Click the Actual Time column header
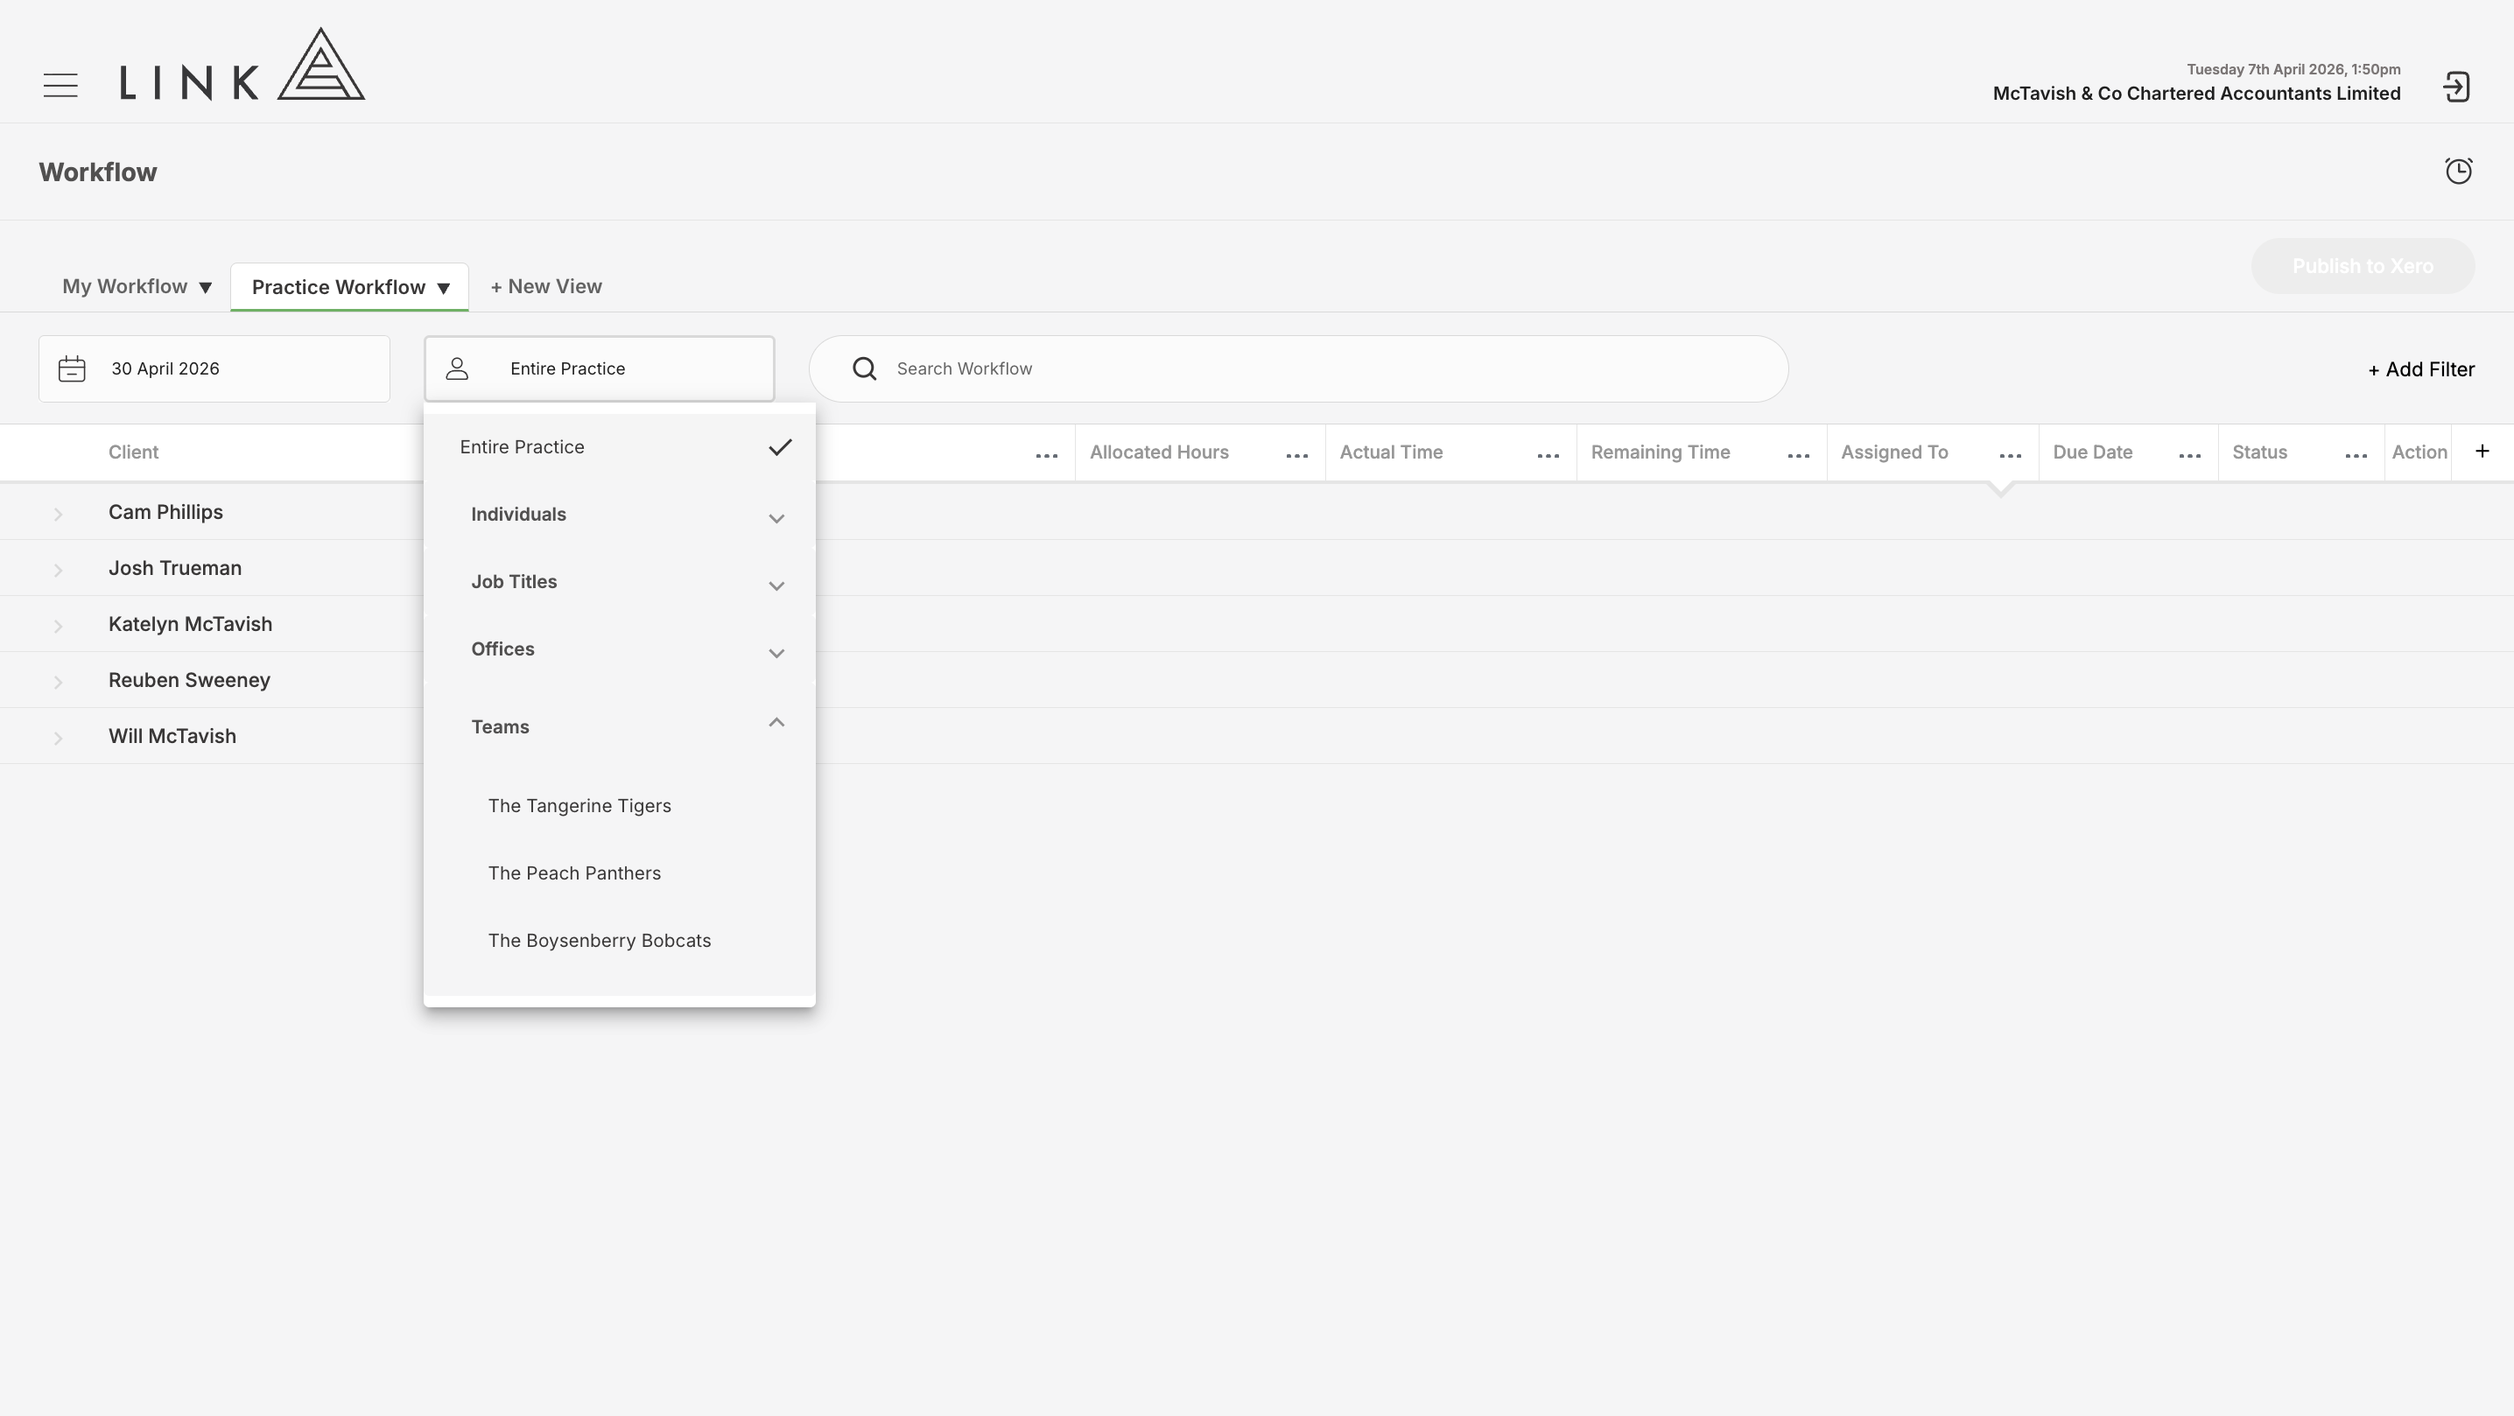Screen dimensions: 2514x1416 tap(1391, 452)
